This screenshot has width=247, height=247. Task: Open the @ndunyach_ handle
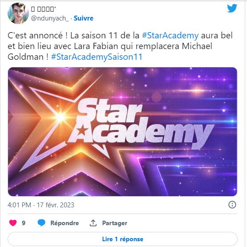pyautogui.click(x=50, y=18)
